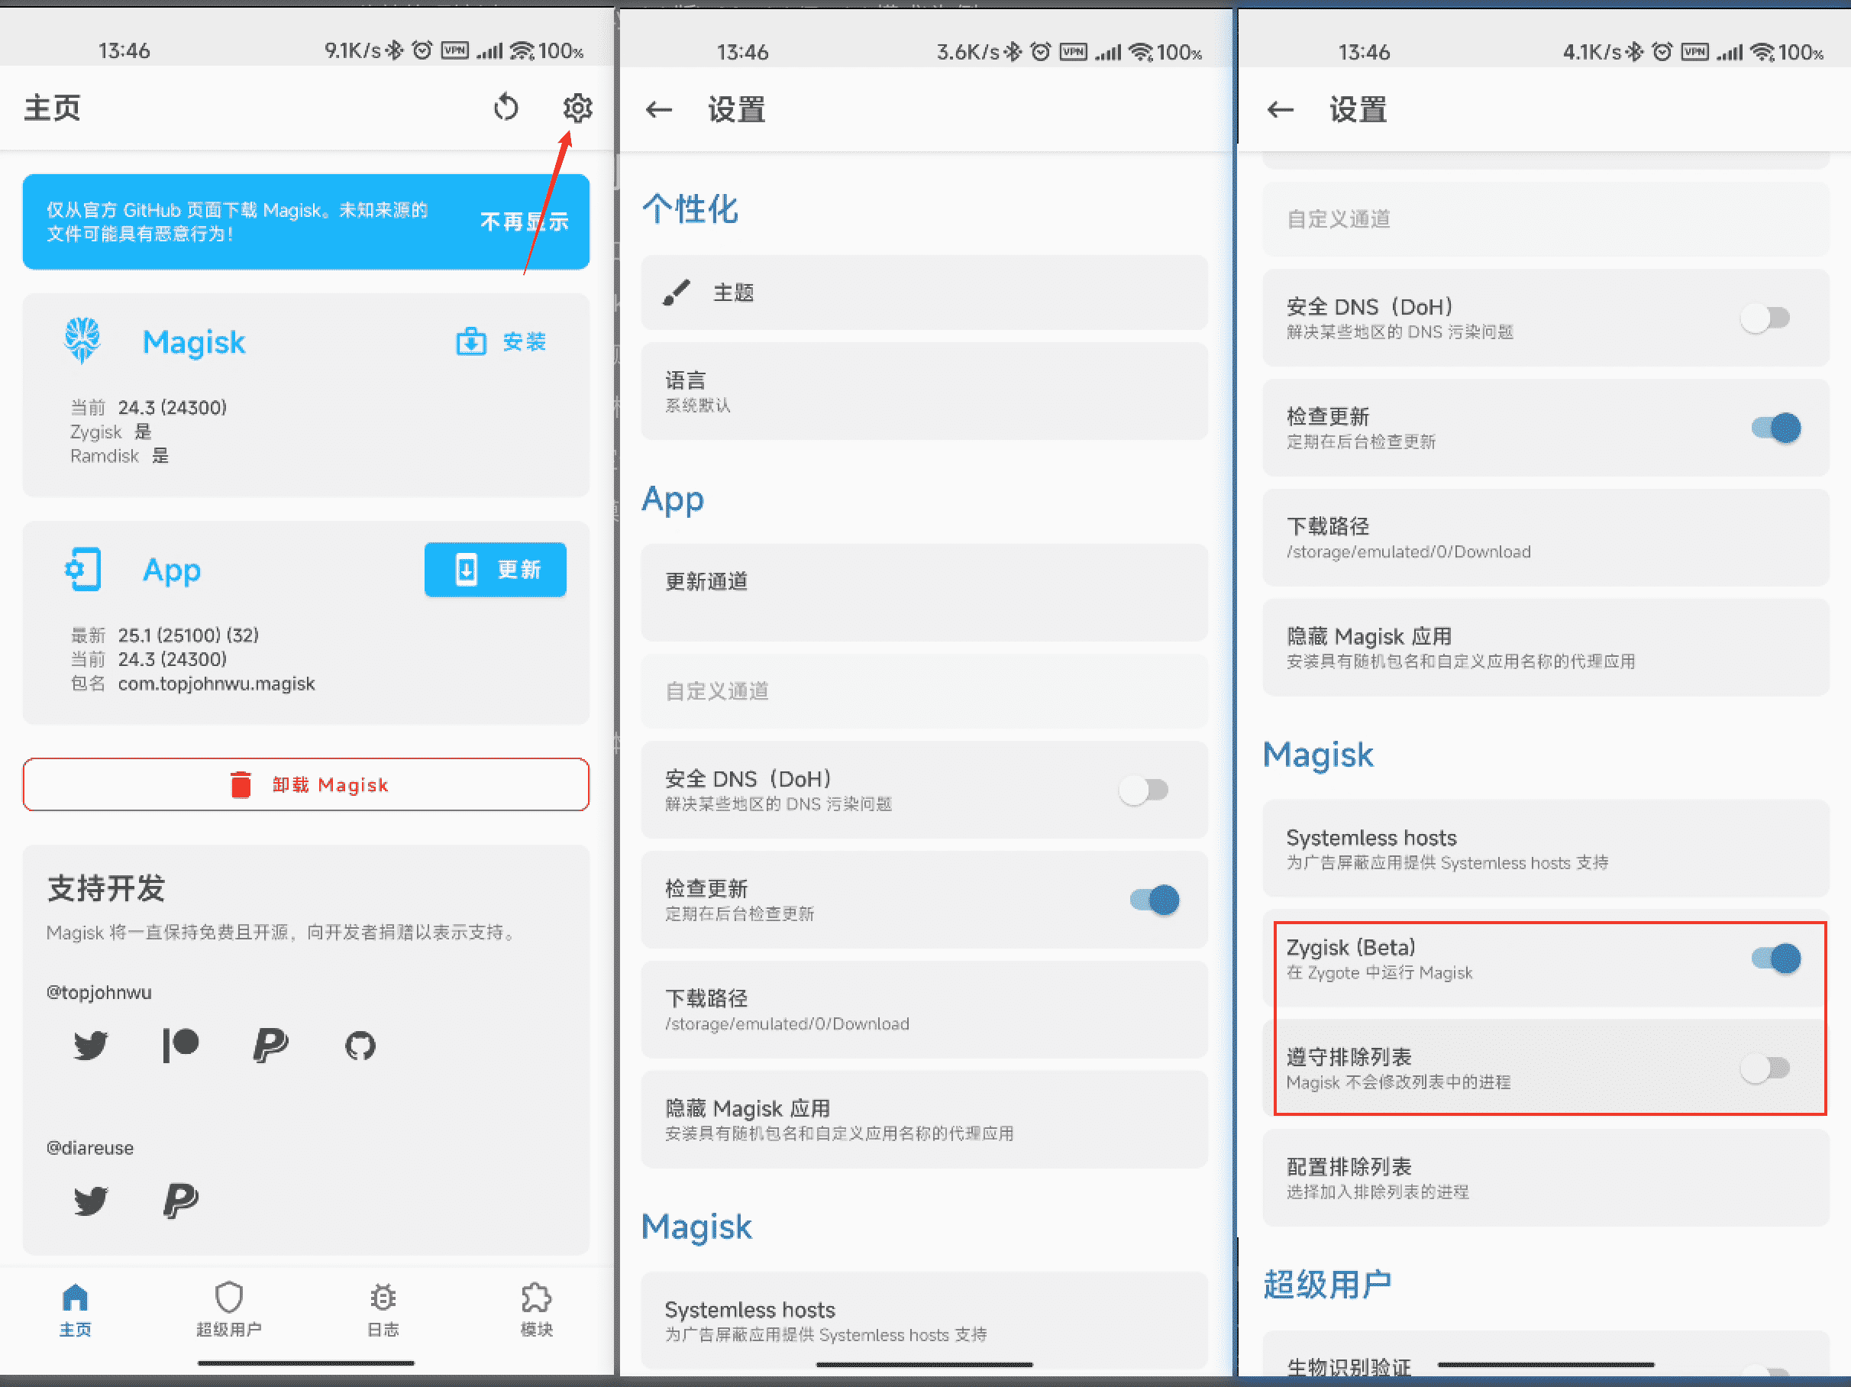Image resolution: width=1851 pixels, height=1387 pixels.
Task: Tap the install icon next to 安装
Action: point(471,341)
